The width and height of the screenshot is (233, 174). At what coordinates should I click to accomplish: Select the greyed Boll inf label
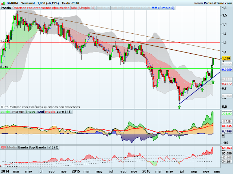(116, 8)
